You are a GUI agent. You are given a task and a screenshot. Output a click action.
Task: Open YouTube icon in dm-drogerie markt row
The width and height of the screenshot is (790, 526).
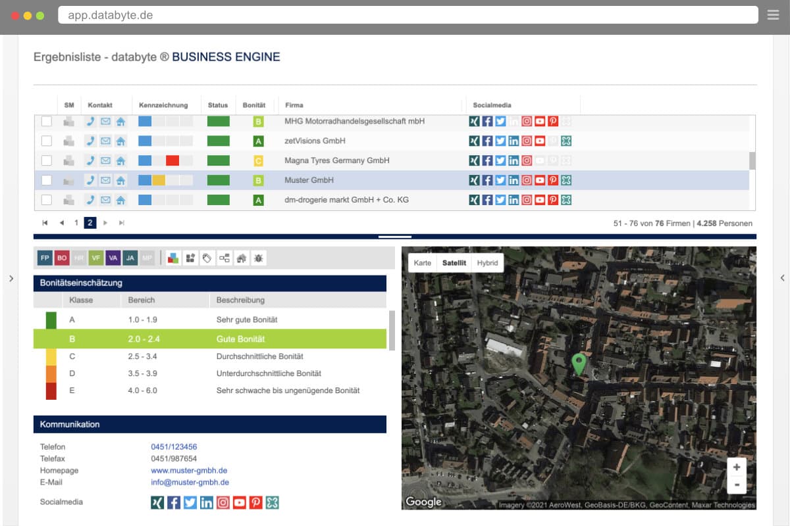540,200
